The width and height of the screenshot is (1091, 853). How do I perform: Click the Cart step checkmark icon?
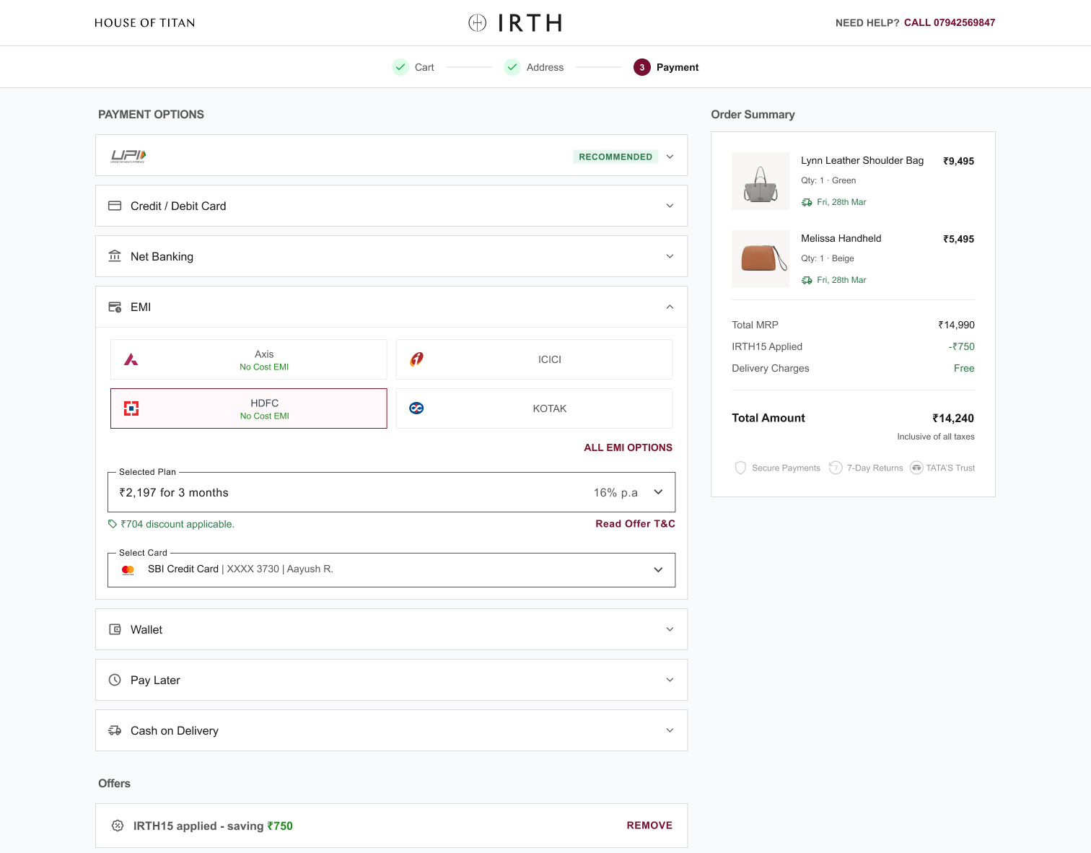400,67
